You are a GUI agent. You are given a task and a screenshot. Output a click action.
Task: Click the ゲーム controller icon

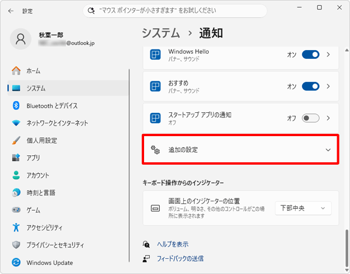coord(16,209)
